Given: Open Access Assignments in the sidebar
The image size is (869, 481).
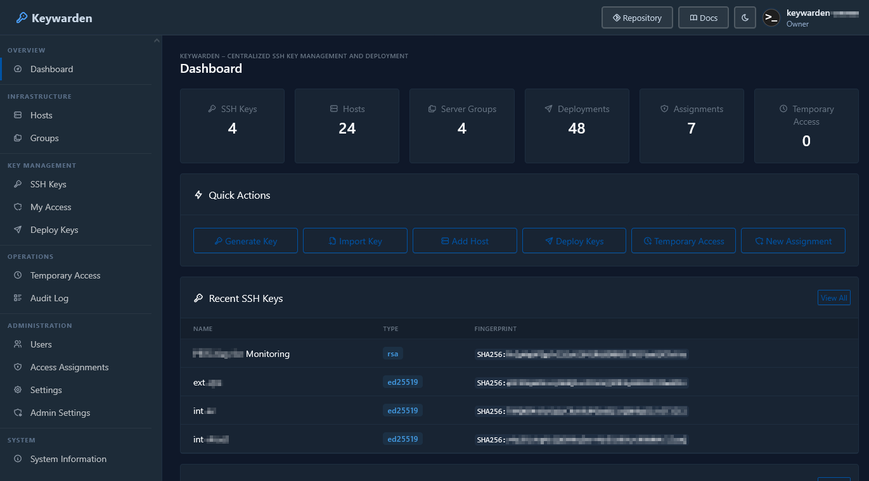Looking at the screenshot, I should tap(76, 367).
